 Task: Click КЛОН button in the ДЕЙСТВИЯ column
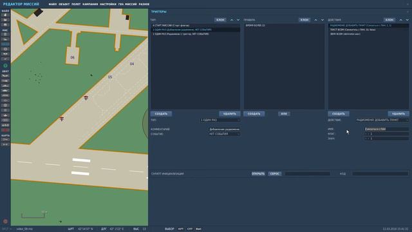click(389, 20)
